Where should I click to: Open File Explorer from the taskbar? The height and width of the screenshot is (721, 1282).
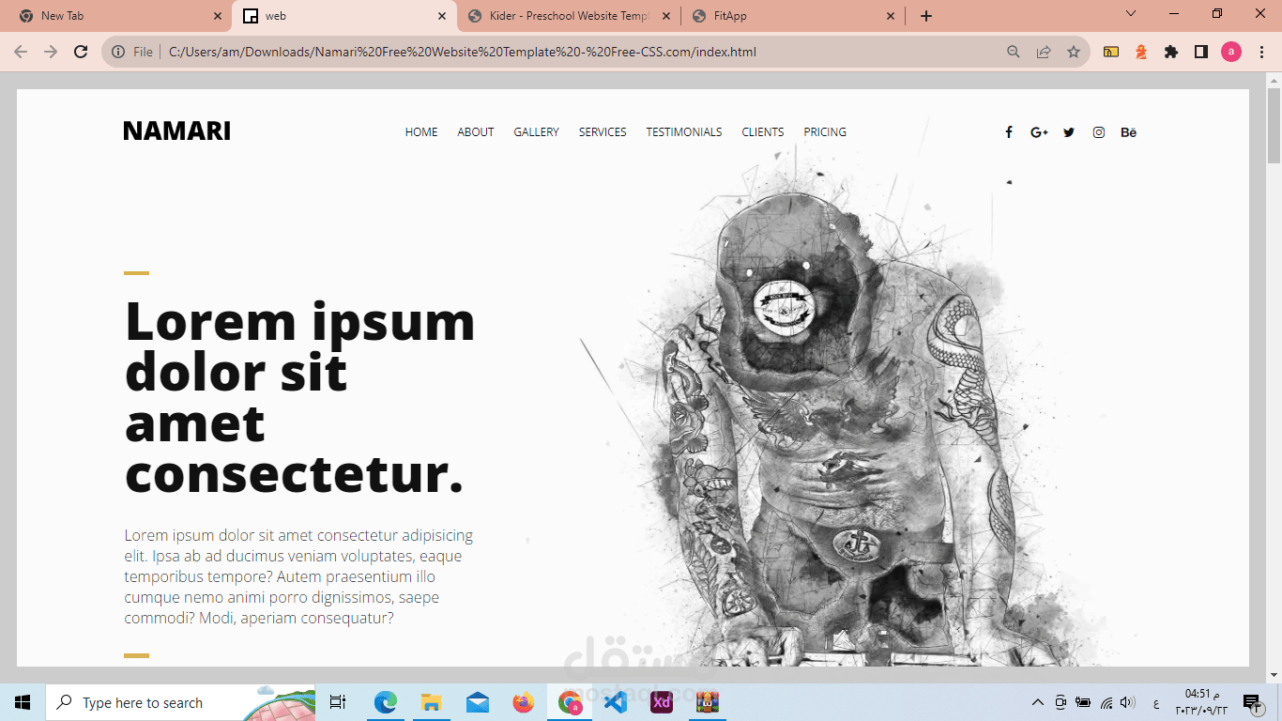pyautogui.click(x=432, y=702)
